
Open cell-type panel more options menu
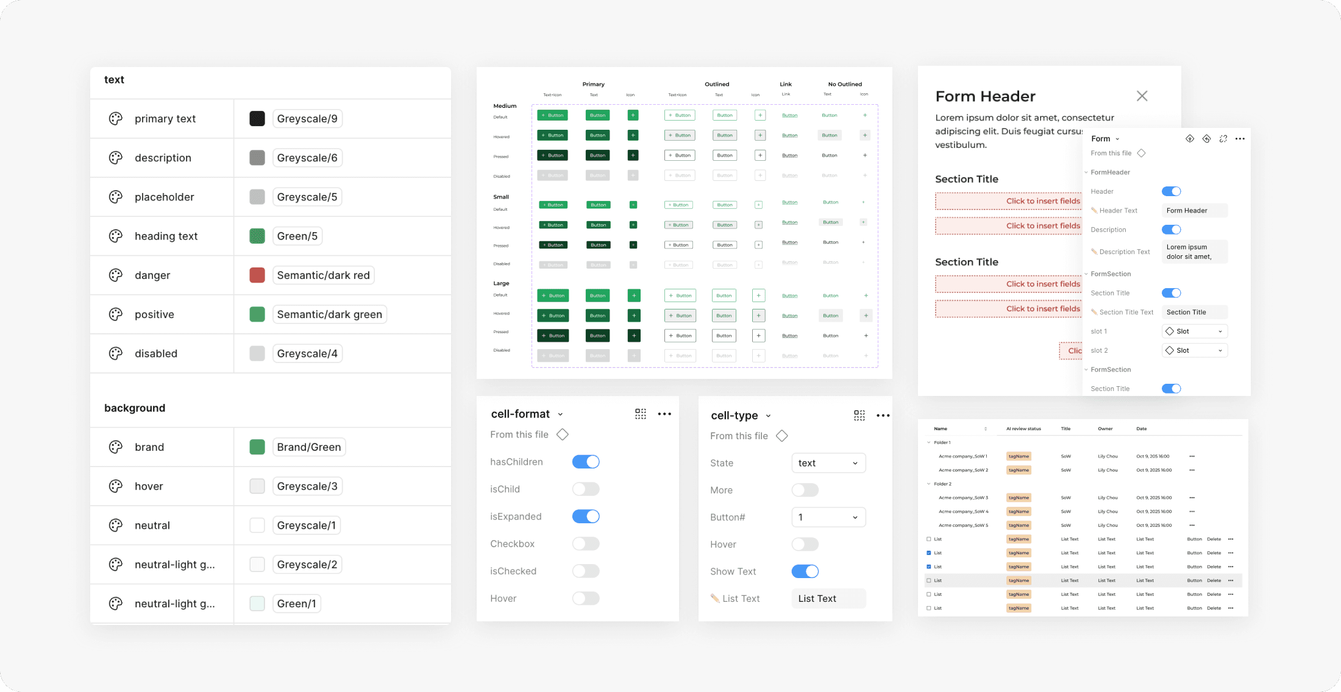pos(883,415)
